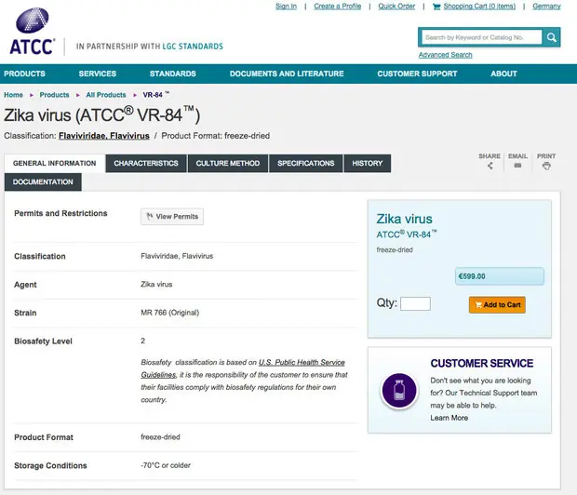Switch to the History tab
This screenshot has width=577, height=495.
[x=368, y=164]
